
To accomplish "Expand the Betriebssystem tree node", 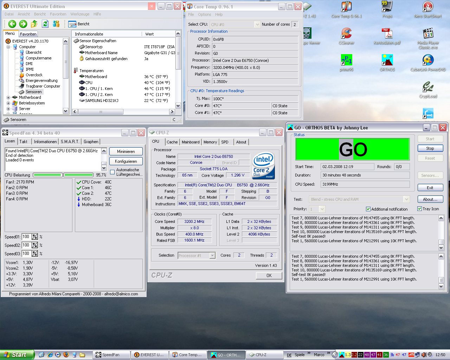I will click(8, 103).
